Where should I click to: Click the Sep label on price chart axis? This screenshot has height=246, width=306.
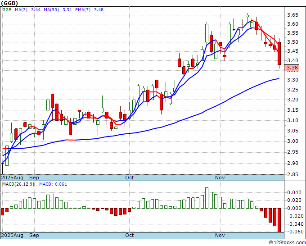point(34,178)
